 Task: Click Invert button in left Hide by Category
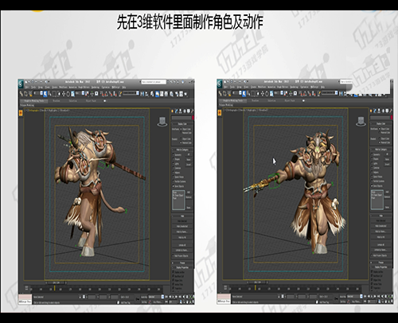tap(189, 164)
